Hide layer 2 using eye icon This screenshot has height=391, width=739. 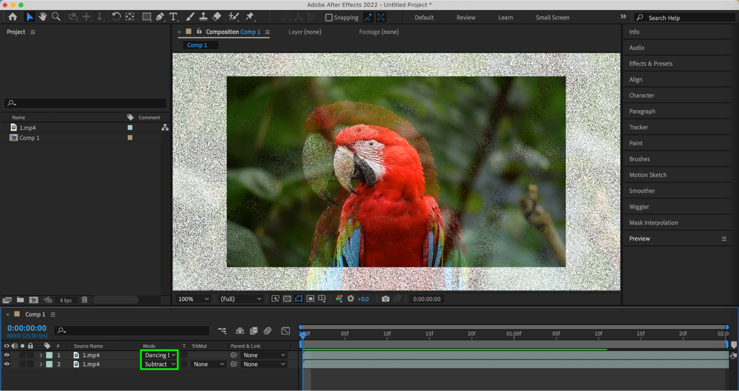7,364
